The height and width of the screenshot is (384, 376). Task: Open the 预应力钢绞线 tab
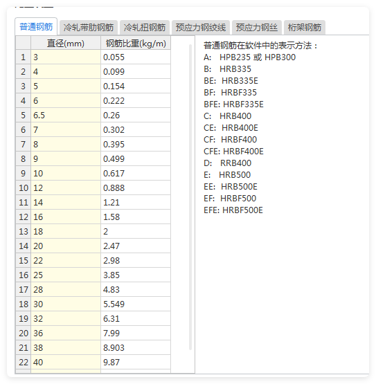201,27
